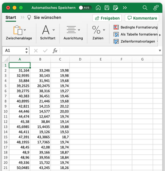
Task: Click the Zellenformatvorlagen icon
Action: pyautogui.click(x=116, y=41)
